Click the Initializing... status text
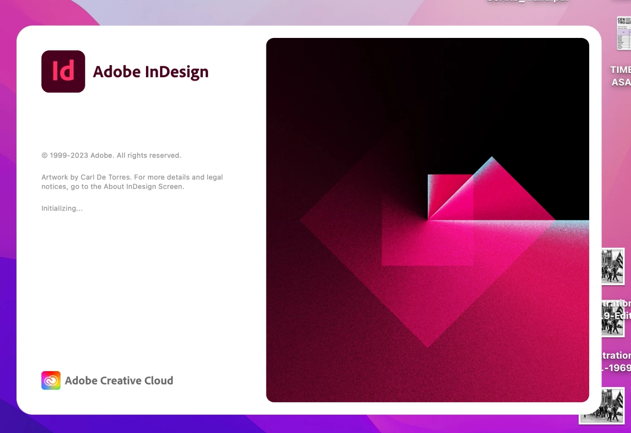631x433 pixels. pyautogui.click(x=62, y=208)
